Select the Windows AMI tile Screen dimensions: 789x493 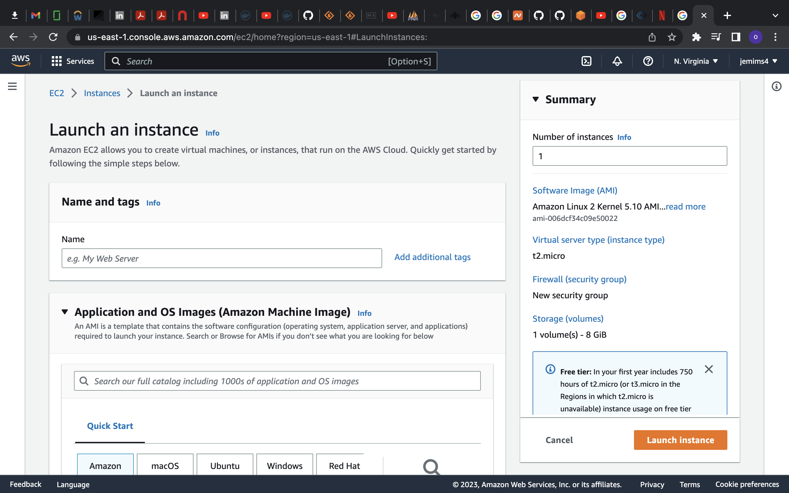coord(284,465)
